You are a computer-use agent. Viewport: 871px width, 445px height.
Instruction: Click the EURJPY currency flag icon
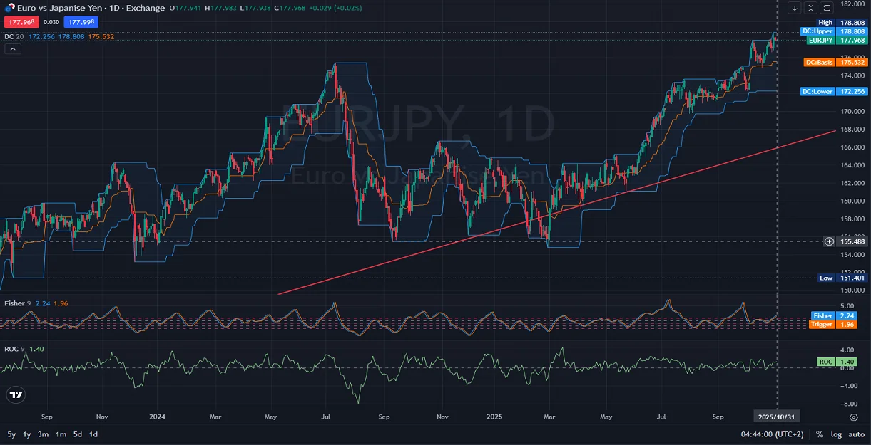[9, 8]
